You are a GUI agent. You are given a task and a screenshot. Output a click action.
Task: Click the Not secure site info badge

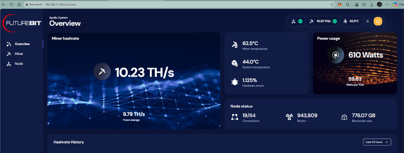(34, 4)
